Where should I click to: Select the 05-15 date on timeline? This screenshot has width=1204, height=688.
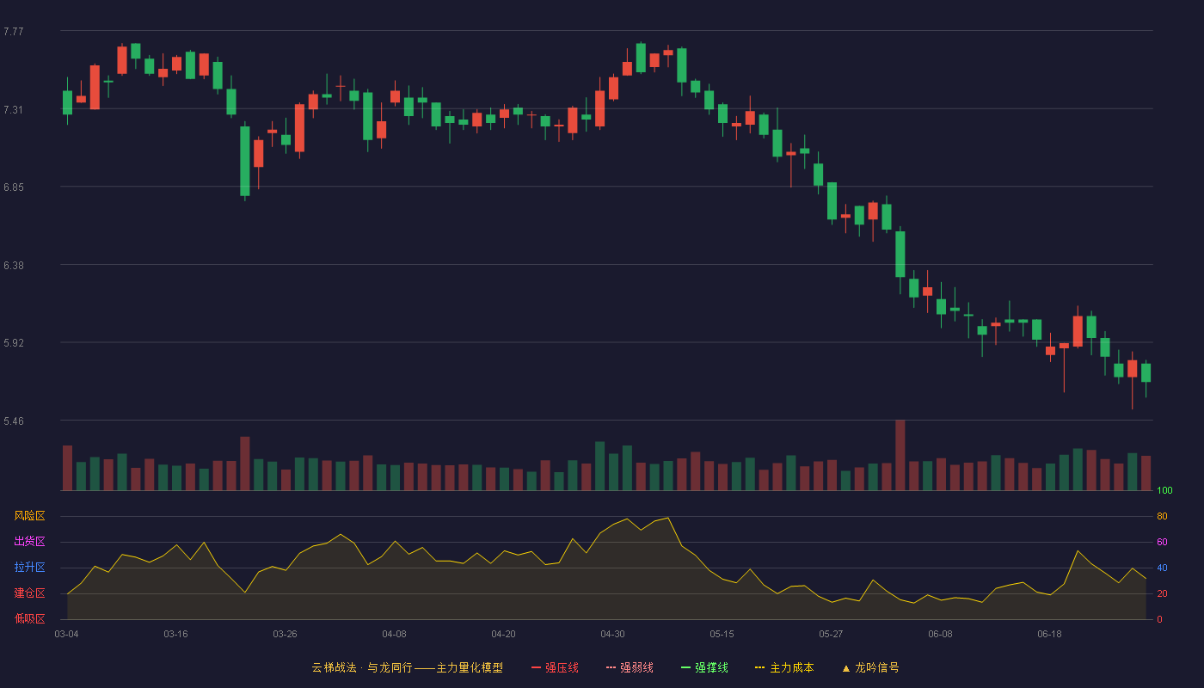(722, 634)
